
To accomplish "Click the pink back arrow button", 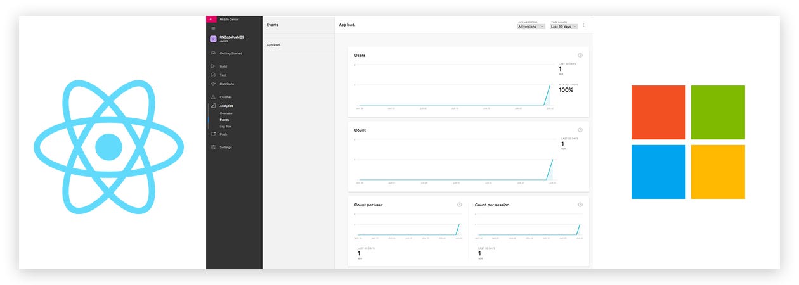I will coord(211,20).
